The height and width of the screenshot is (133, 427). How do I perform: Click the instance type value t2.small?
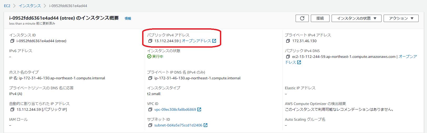[x=154, y=94]
